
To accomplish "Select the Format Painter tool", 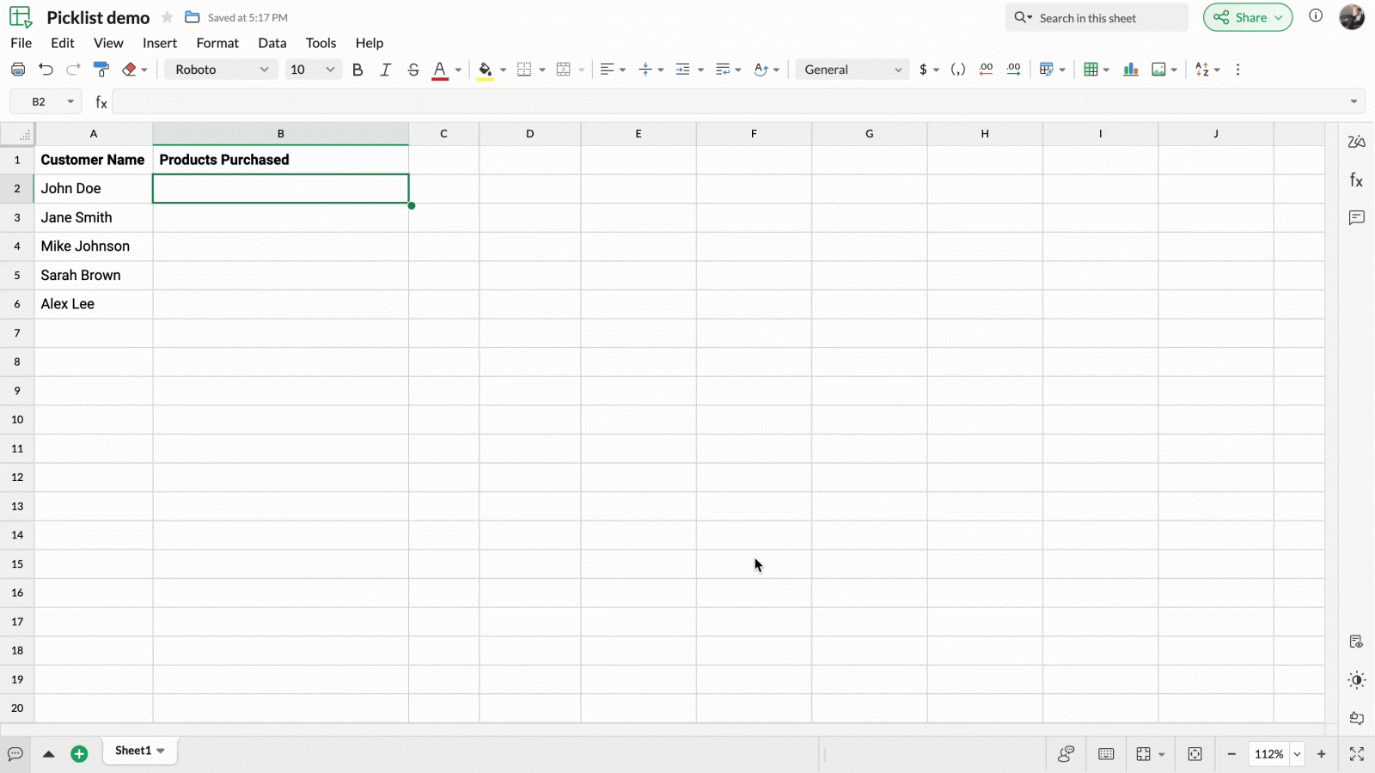I will point(102,69).
